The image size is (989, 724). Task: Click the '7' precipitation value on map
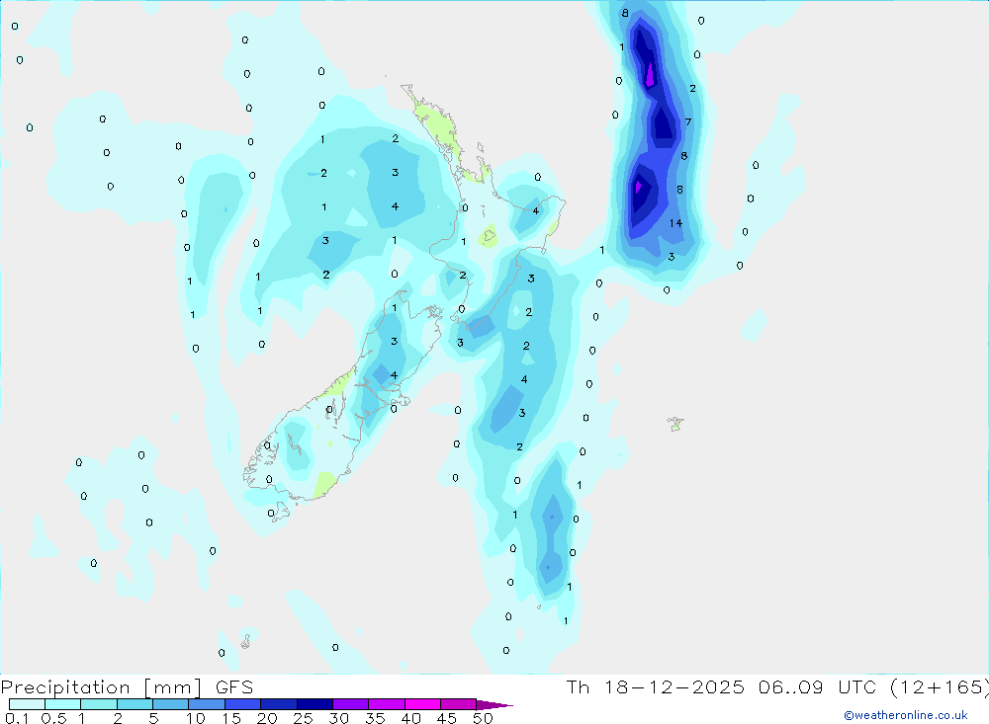688,122
